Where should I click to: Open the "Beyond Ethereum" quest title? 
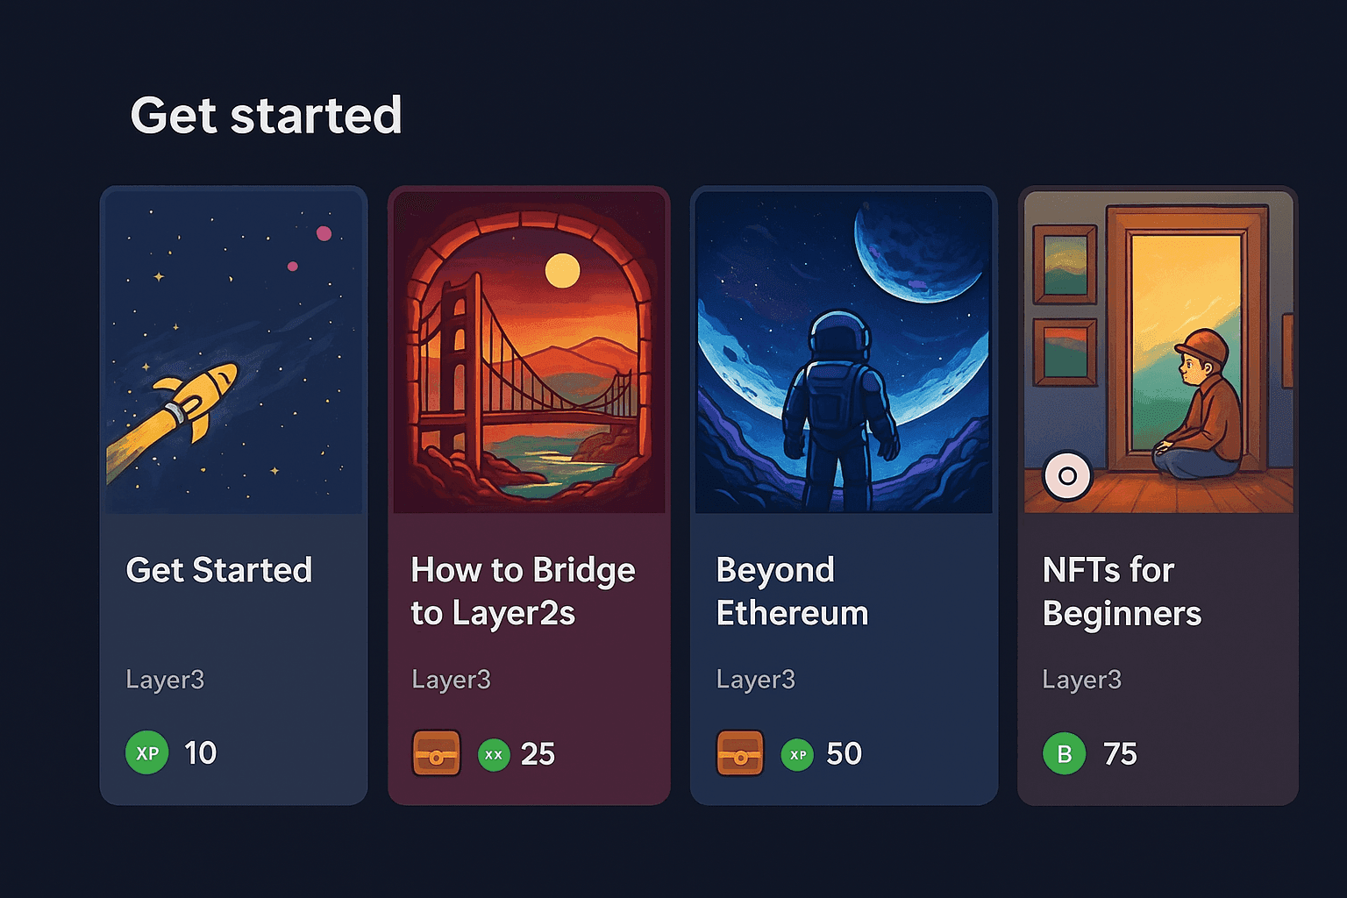(792, 591)
